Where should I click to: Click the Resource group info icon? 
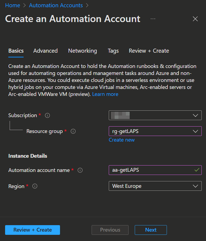pos(73,131)
